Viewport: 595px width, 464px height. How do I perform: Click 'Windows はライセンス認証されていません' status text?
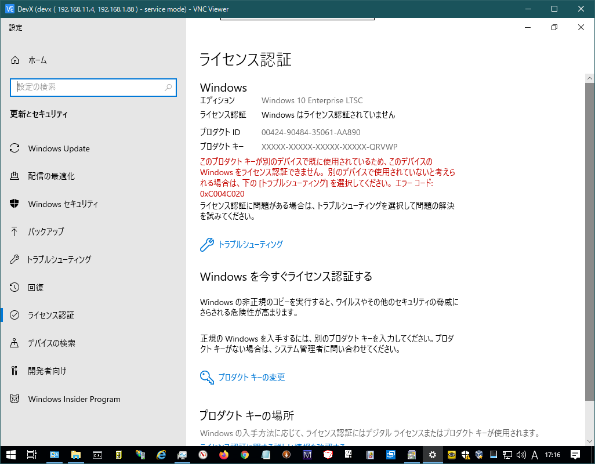[328, 115]
